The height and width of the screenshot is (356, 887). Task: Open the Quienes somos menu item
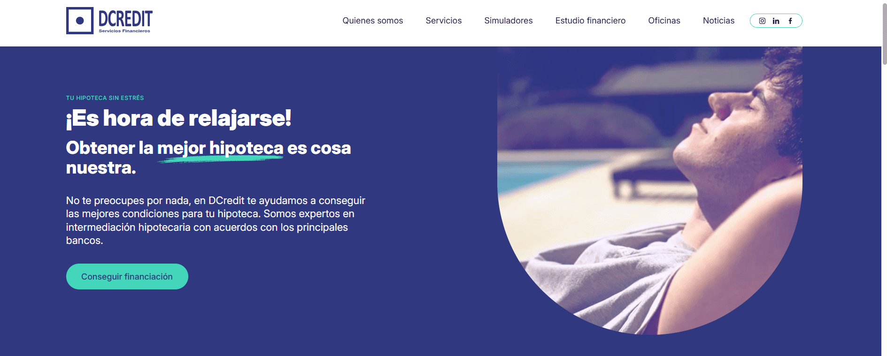point(373,21)
